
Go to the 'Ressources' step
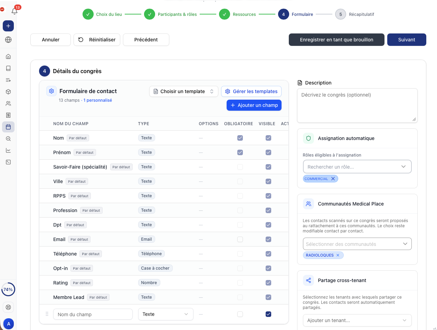(238, 14)
